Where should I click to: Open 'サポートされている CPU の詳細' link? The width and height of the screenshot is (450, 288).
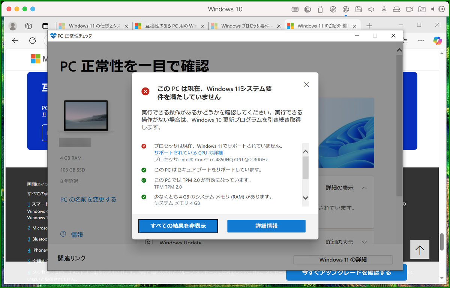188,153
